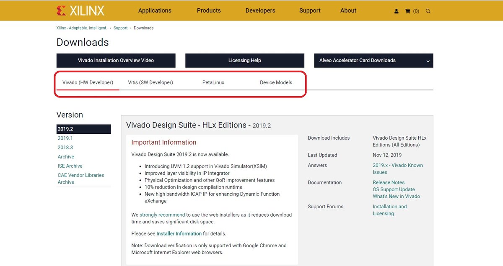This screenshot has height=266, width=503.
Task: Click 'Improved layer visibility in IP Integrator' bullet
Action: click(x=187, y=173)
